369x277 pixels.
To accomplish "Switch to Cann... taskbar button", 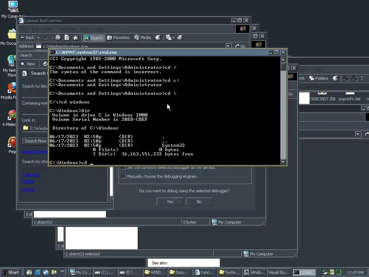I will (204, 272).
